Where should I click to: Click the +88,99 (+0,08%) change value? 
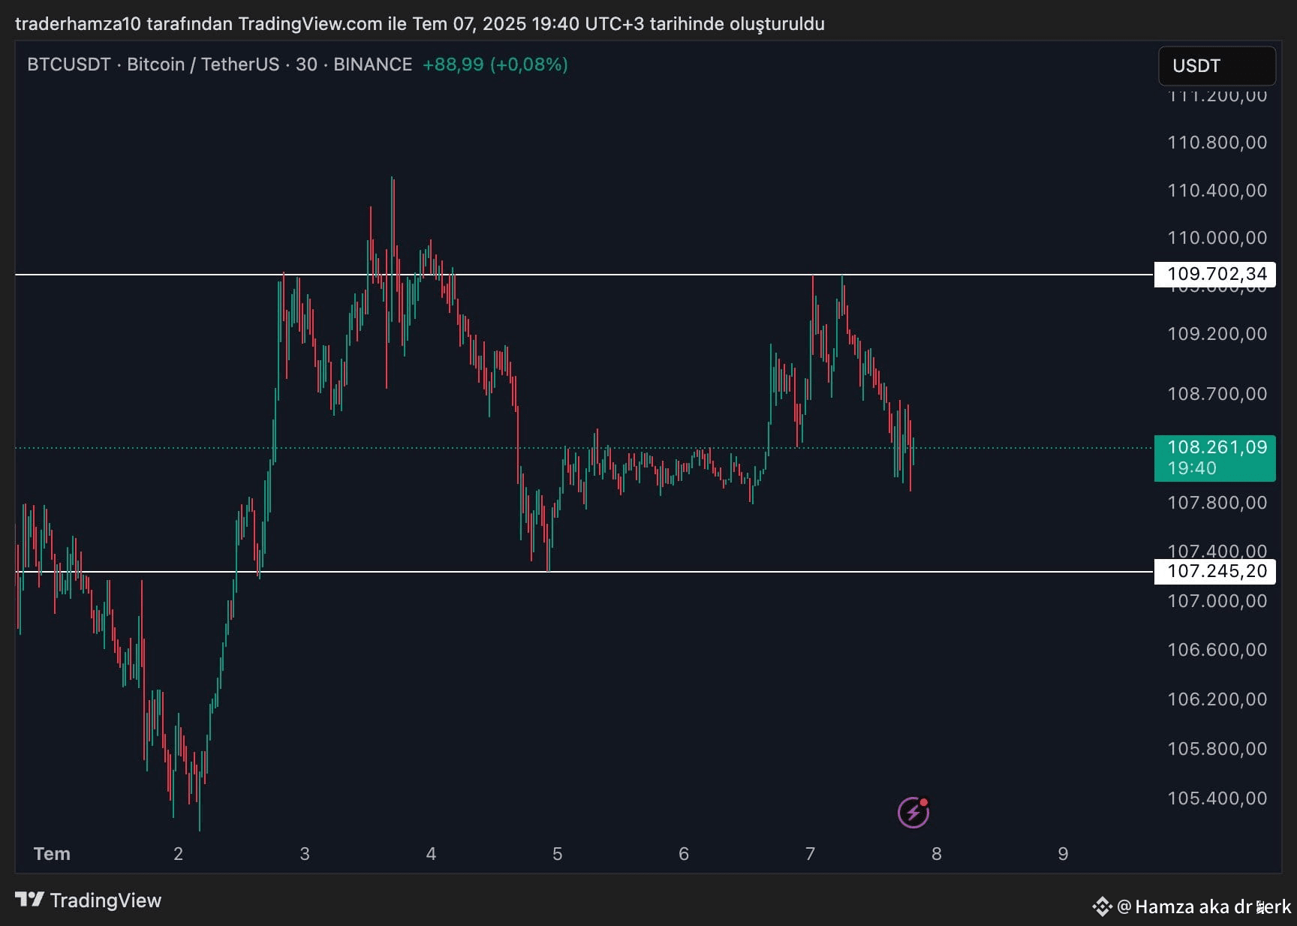[495, 65]
